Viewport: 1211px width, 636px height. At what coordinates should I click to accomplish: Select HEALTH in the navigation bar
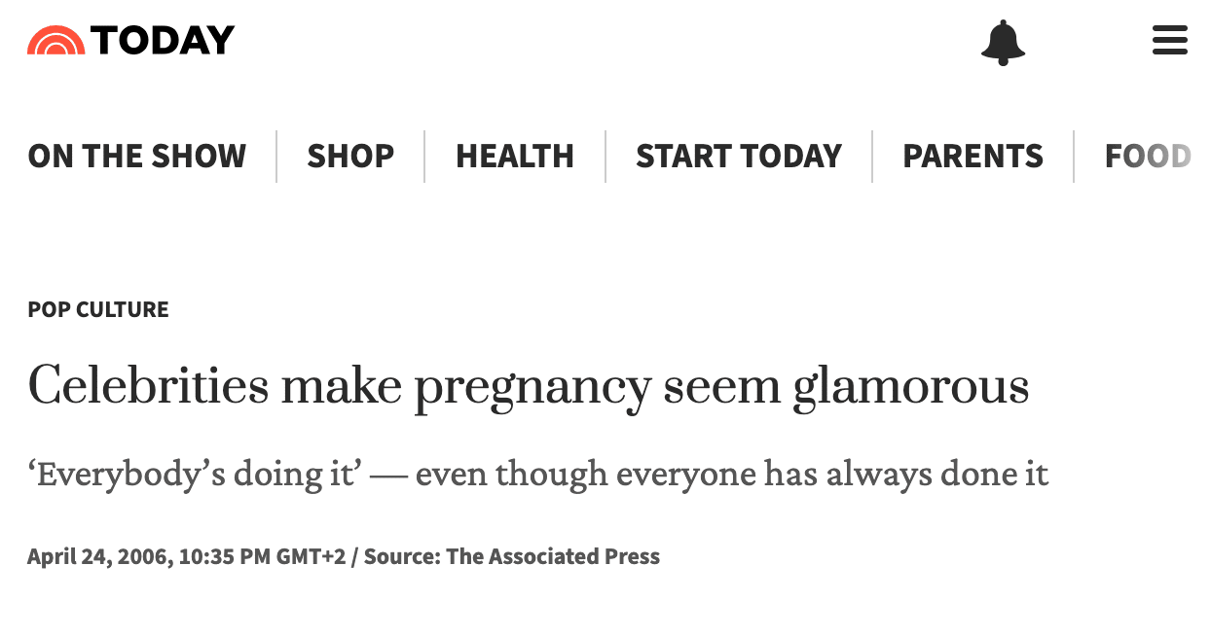(x=515, y=157)
